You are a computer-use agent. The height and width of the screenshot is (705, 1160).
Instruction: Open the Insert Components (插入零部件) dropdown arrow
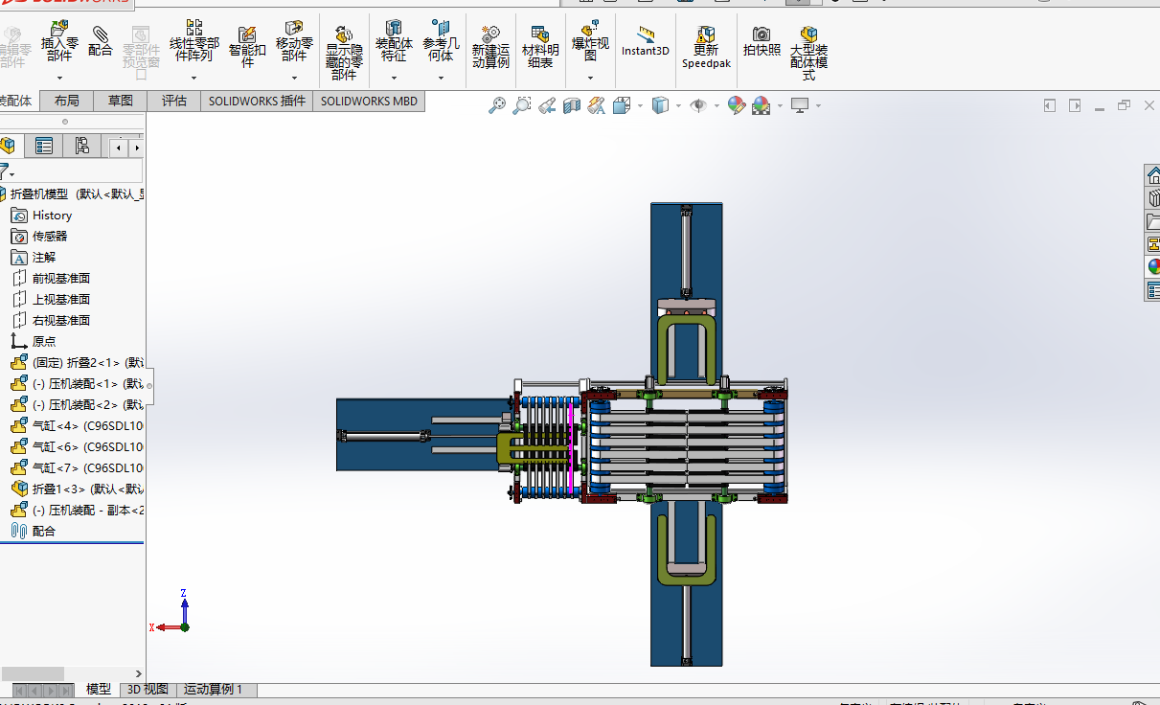tap(59, 78)
